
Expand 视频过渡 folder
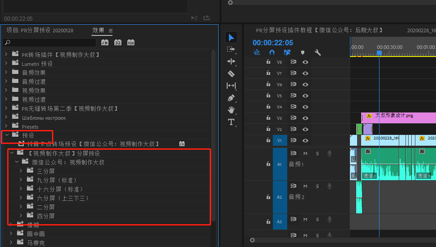[x=6, y=99]
